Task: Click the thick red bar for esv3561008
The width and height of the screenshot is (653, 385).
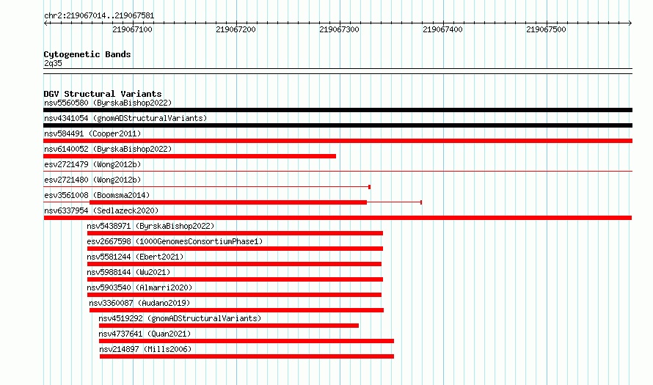Action: pos(228,202)
